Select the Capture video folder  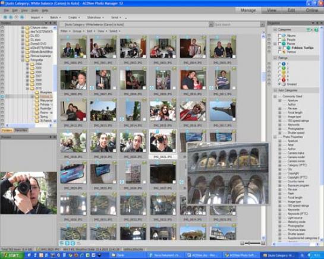coord(39,27)
